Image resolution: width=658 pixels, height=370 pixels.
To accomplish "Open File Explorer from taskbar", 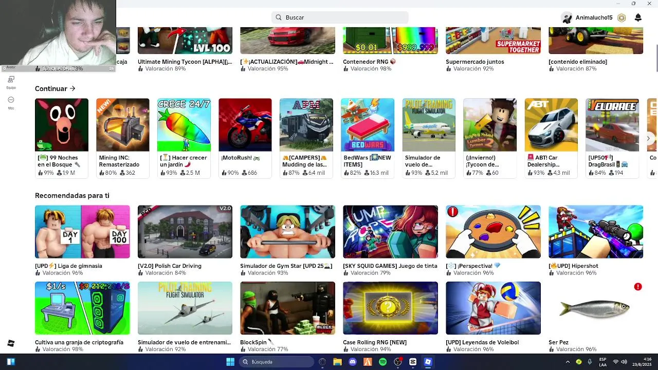I will pos(337,362).
